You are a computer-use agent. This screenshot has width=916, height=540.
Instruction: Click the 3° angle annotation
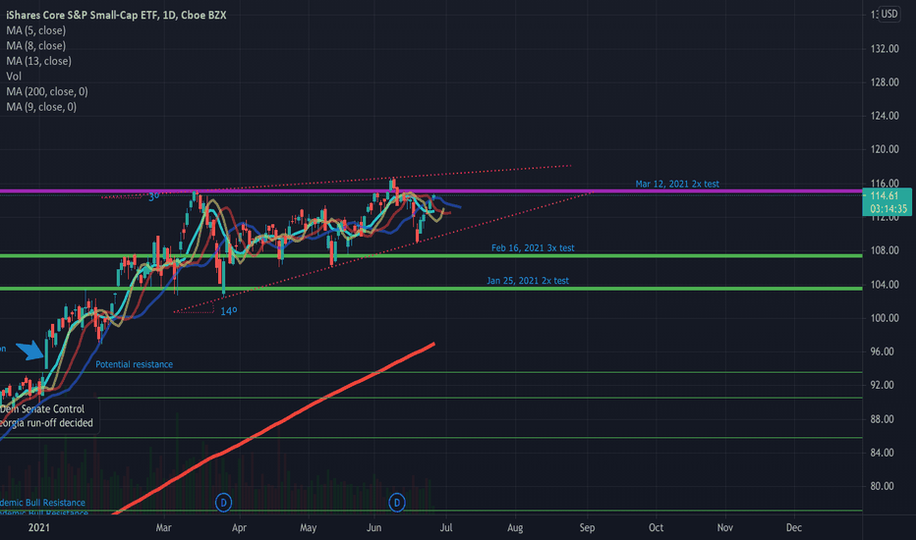(153, 196)
